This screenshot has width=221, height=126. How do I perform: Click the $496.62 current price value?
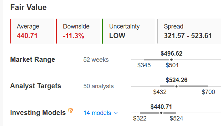point(171,54)
